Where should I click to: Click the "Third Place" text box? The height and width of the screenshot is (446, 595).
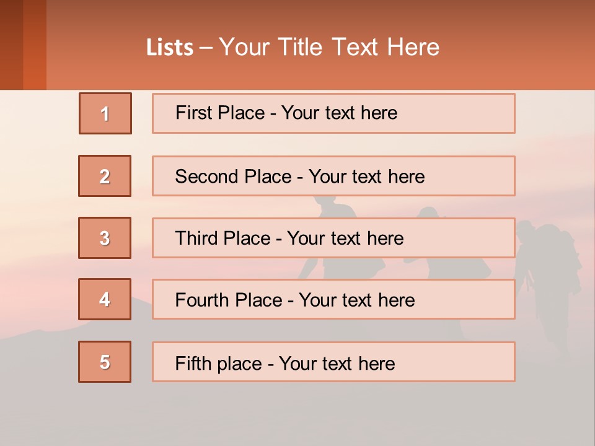click(333, 238)
